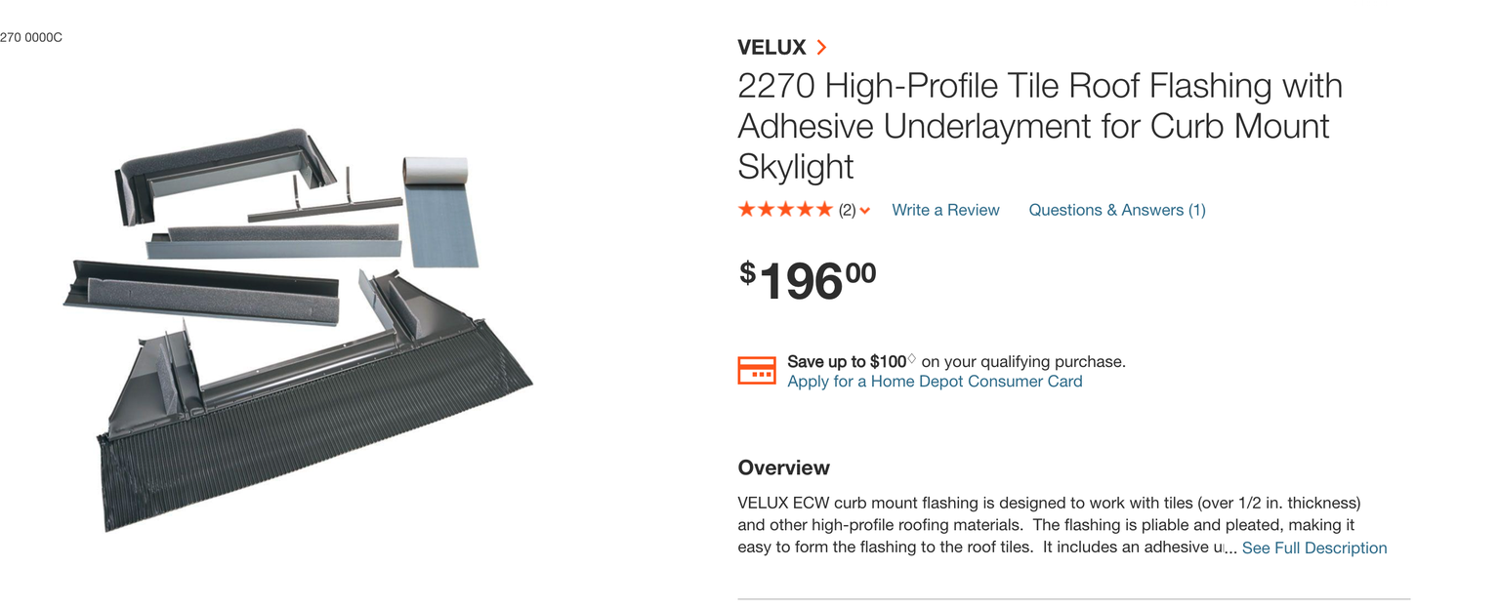Click the bold Save up to $100 text

coord(846,361)
